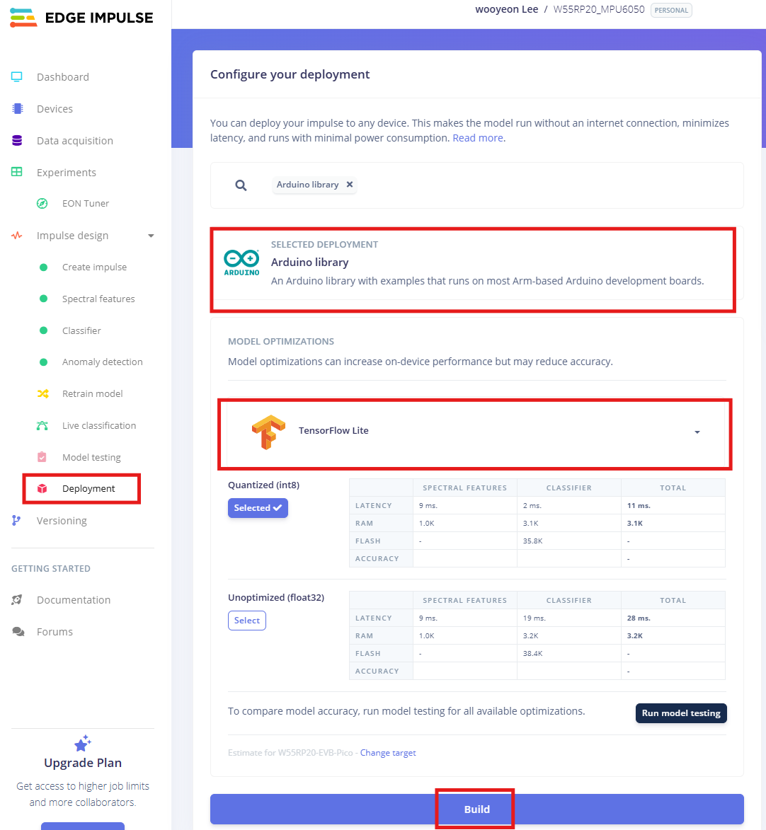Open the Experiments section
The height and width of the screenshot is (830, 766).
(x=67, y=172)
